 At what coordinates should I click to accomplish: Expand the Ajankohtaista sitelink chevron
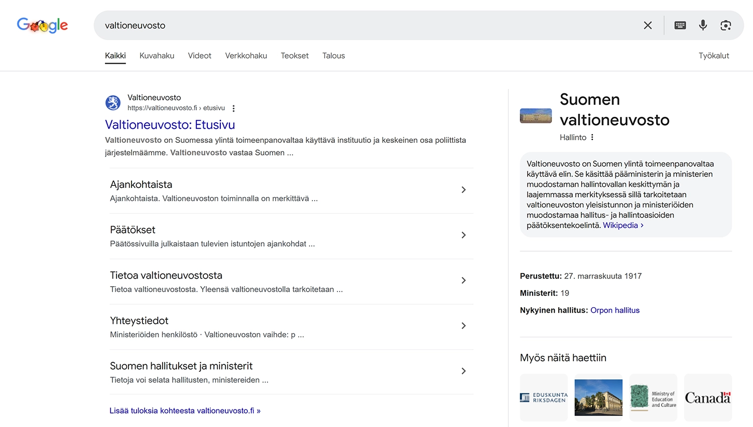pos(463,190)
